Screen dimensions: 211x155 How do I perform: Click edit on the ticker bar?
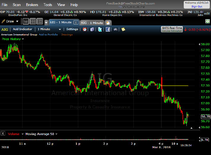[207, 14]
